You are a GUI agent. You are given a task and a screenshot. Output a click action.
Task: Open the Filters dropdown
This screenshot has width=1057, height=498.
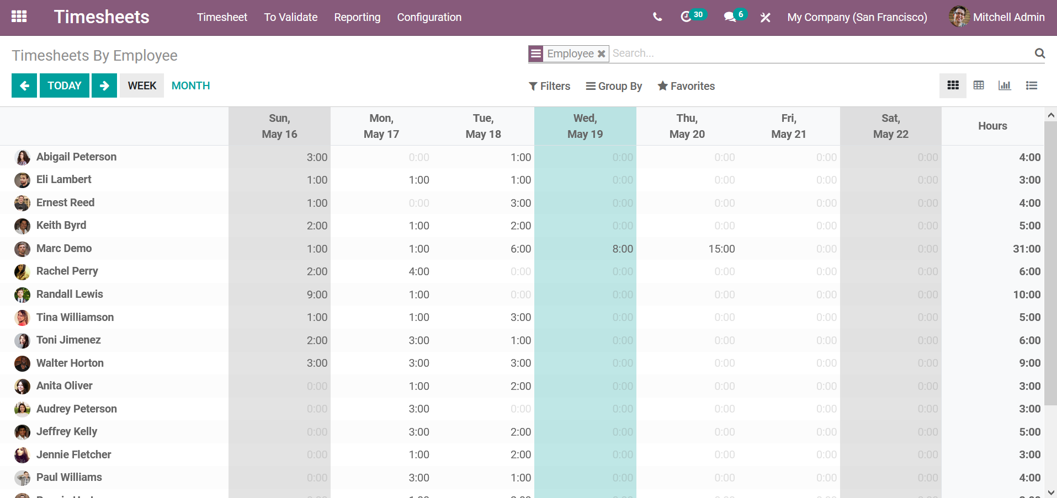(549, 86)
